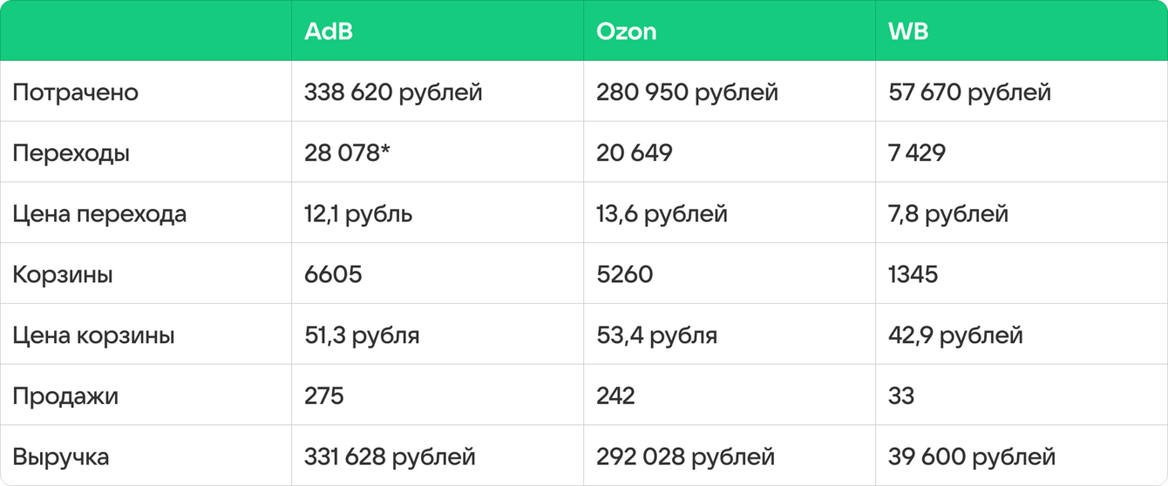Select the 331 628 рублей revenue cell
The width and height of the screenshot is (1168, 486).
tap(390, 456)
